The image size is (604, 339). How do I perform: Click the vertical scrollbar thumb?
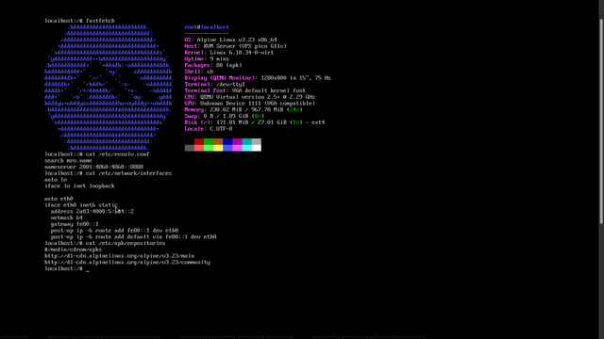[x=601, y=121]
